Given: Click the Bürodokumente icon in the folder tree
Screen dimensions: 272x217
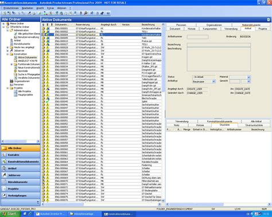Looking at the screenshot, I should pyautogui.click(x=11, y=44).
